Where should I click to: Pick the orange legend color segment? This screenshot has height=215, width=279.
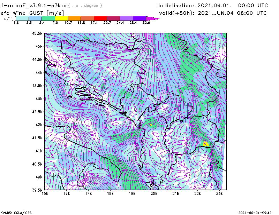[x=74, y=18]
